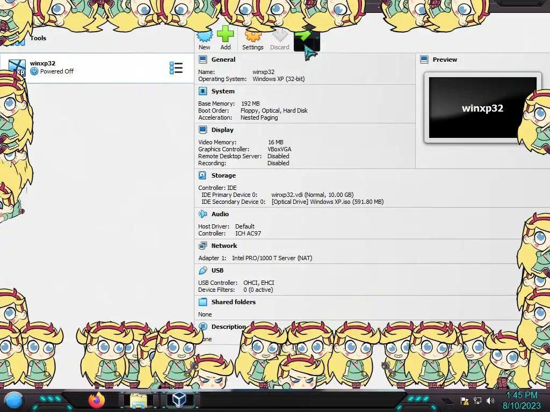Image resolution: width=550 pixels, height=412 pixels.
Task: Click the OHCI, EHCI USB controller value
Action: pyautogui.click(x=259, y=282)
